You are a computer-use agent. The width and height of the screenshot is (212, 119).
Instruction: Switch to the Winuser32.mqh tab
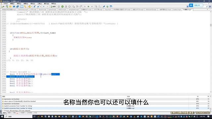(x=151, y=10)
